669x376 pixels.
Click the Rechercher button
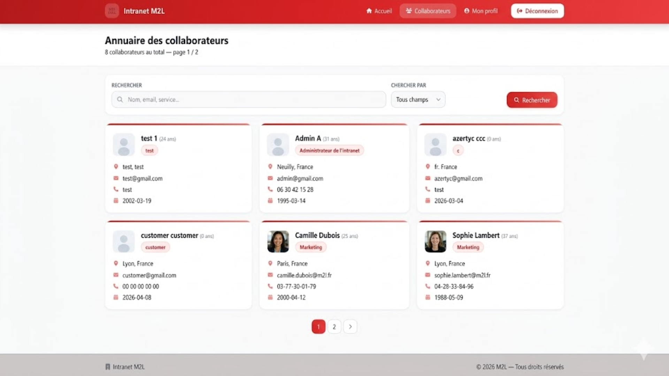(532, 100)
